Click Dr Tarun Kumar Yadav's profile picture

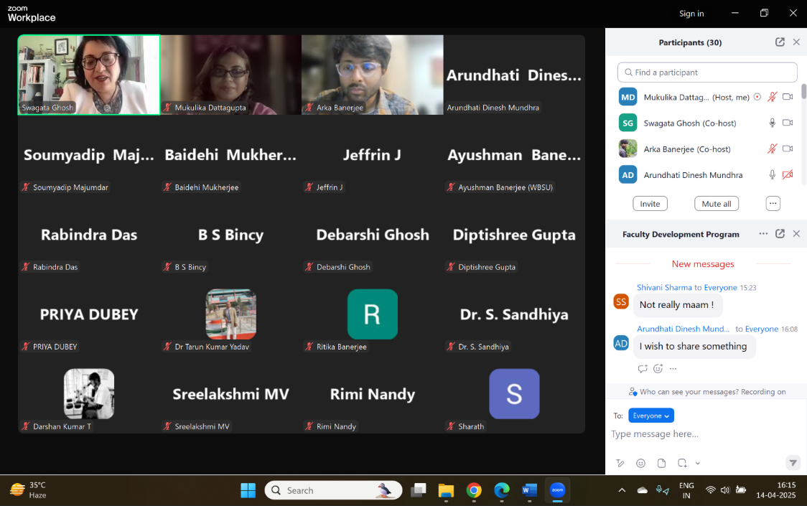pos(231,314)
